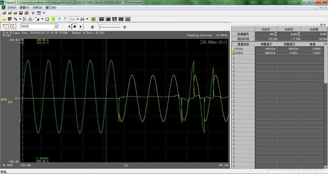The height and width of the screenshot is (174, 328).
Task: Open the 查看(V) menu
Action: tap(24, 7)
